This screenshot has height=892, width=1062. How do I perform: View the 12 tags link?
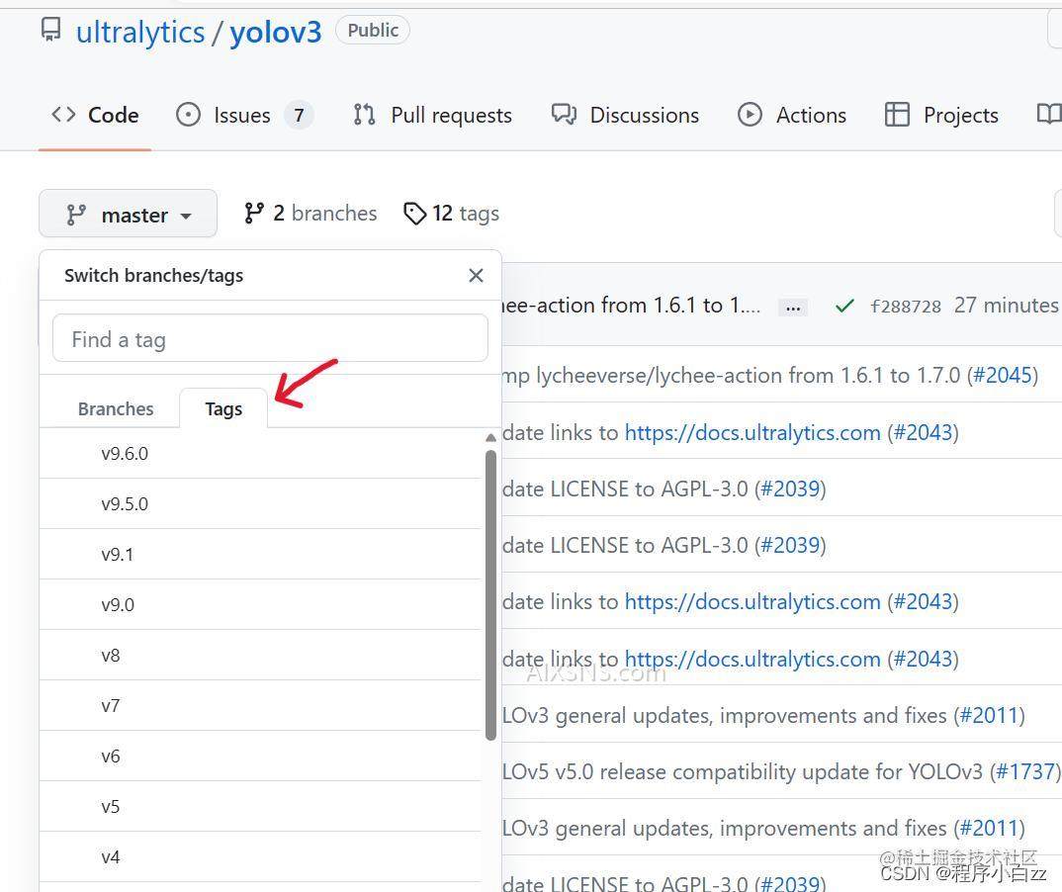(452, 214)
